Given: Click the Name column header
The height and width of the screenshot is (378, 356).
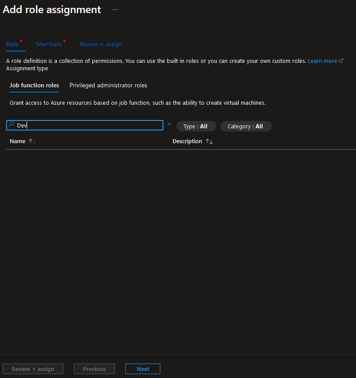Looking at the screenshot, I should point(17,141).
